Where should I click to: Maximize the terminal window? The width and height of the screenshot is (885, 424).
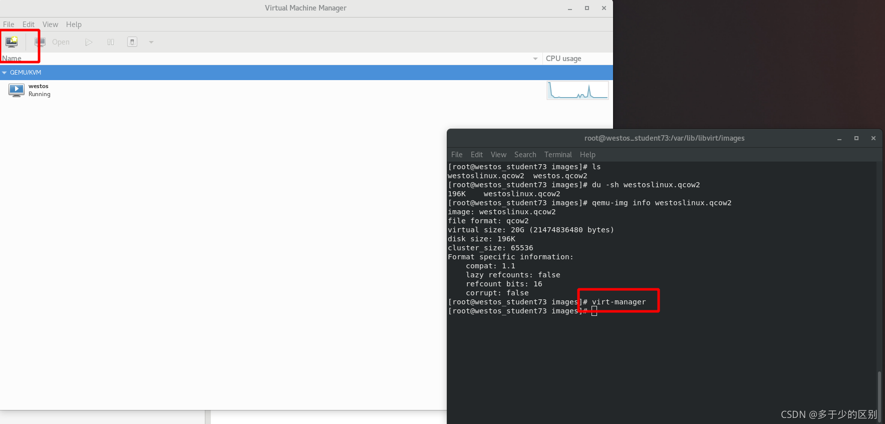pos(856,138)
